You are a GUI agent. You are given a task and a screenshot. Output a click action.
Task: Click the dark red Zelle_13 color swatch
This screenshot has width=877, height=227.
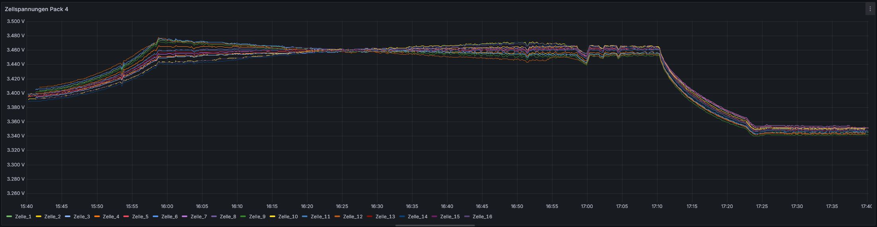click(369, 217)
